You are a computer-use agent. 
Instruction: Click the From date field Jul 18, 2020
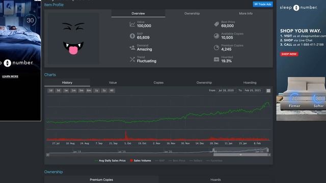(226, 90)
